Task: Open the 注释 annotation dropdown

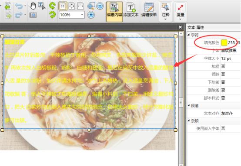Action: [166, 12]
